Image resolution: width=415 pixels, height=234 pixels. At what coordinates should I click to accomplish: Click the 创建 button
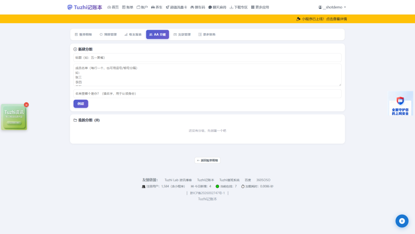tap(81, 104)
